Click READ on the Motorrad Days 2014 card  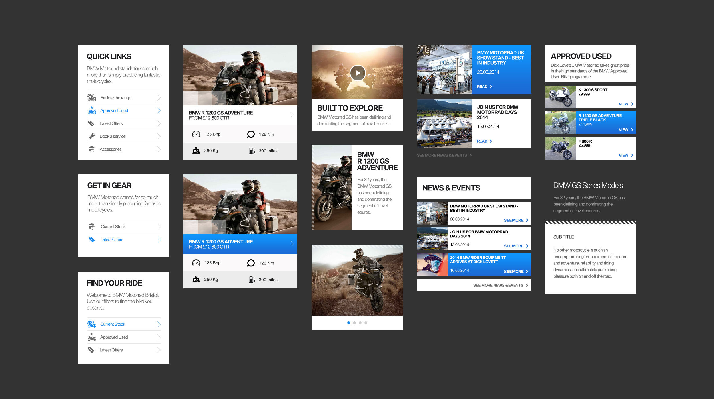click(484, 141)
